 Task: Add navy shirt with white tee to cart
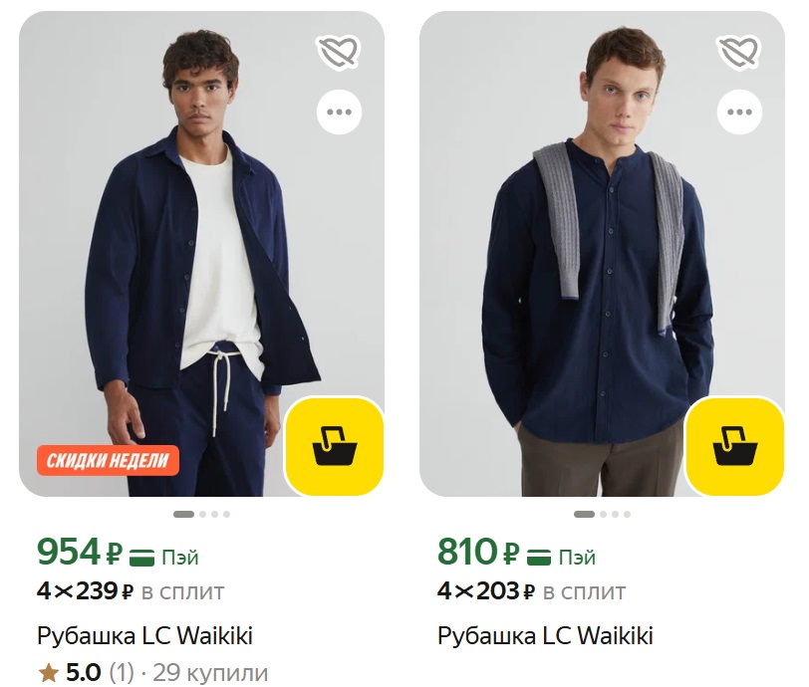tap(335, 447)
